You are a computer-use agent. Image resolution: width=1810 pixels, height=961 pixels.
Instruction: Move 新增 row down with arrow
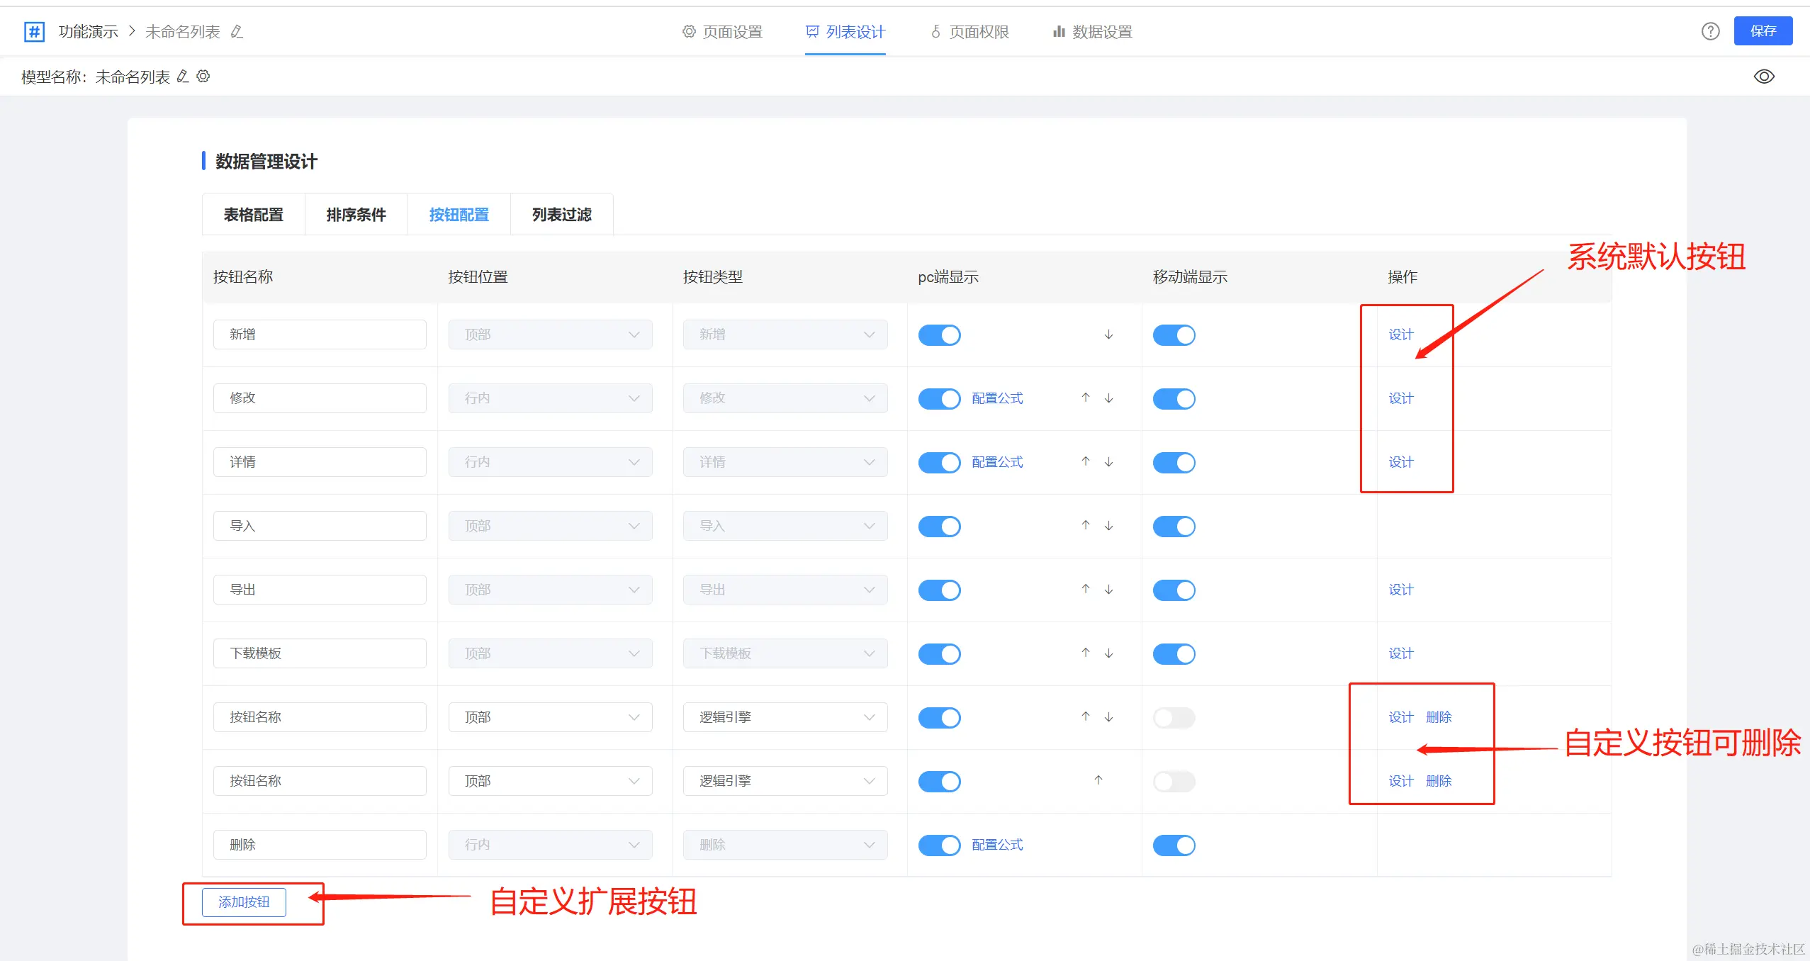click(1108, 335)
